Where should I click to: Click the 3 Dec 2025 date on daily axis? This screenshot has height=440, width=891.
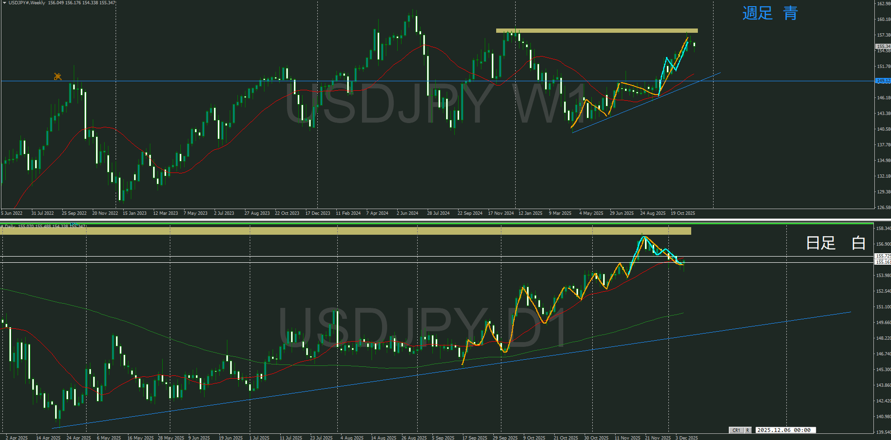click(686, 438)
